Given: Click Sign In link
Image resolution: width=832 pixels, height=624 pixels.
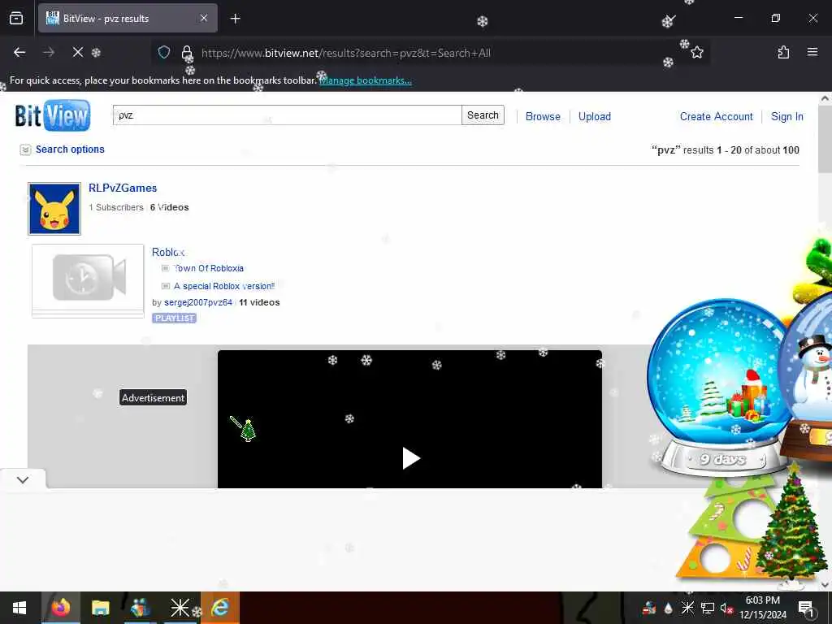Looking at the screenshot, I should [x=786, y=116].
